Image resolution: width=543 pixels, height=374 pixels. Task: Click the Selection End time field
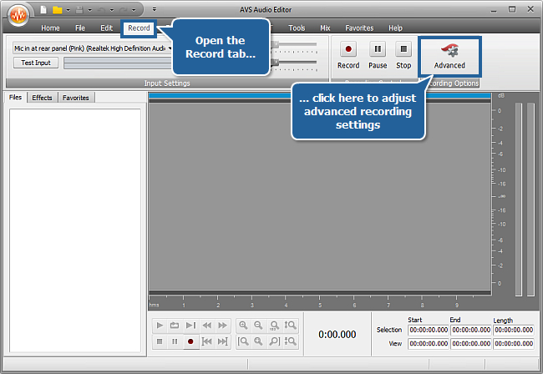point(471,330)
